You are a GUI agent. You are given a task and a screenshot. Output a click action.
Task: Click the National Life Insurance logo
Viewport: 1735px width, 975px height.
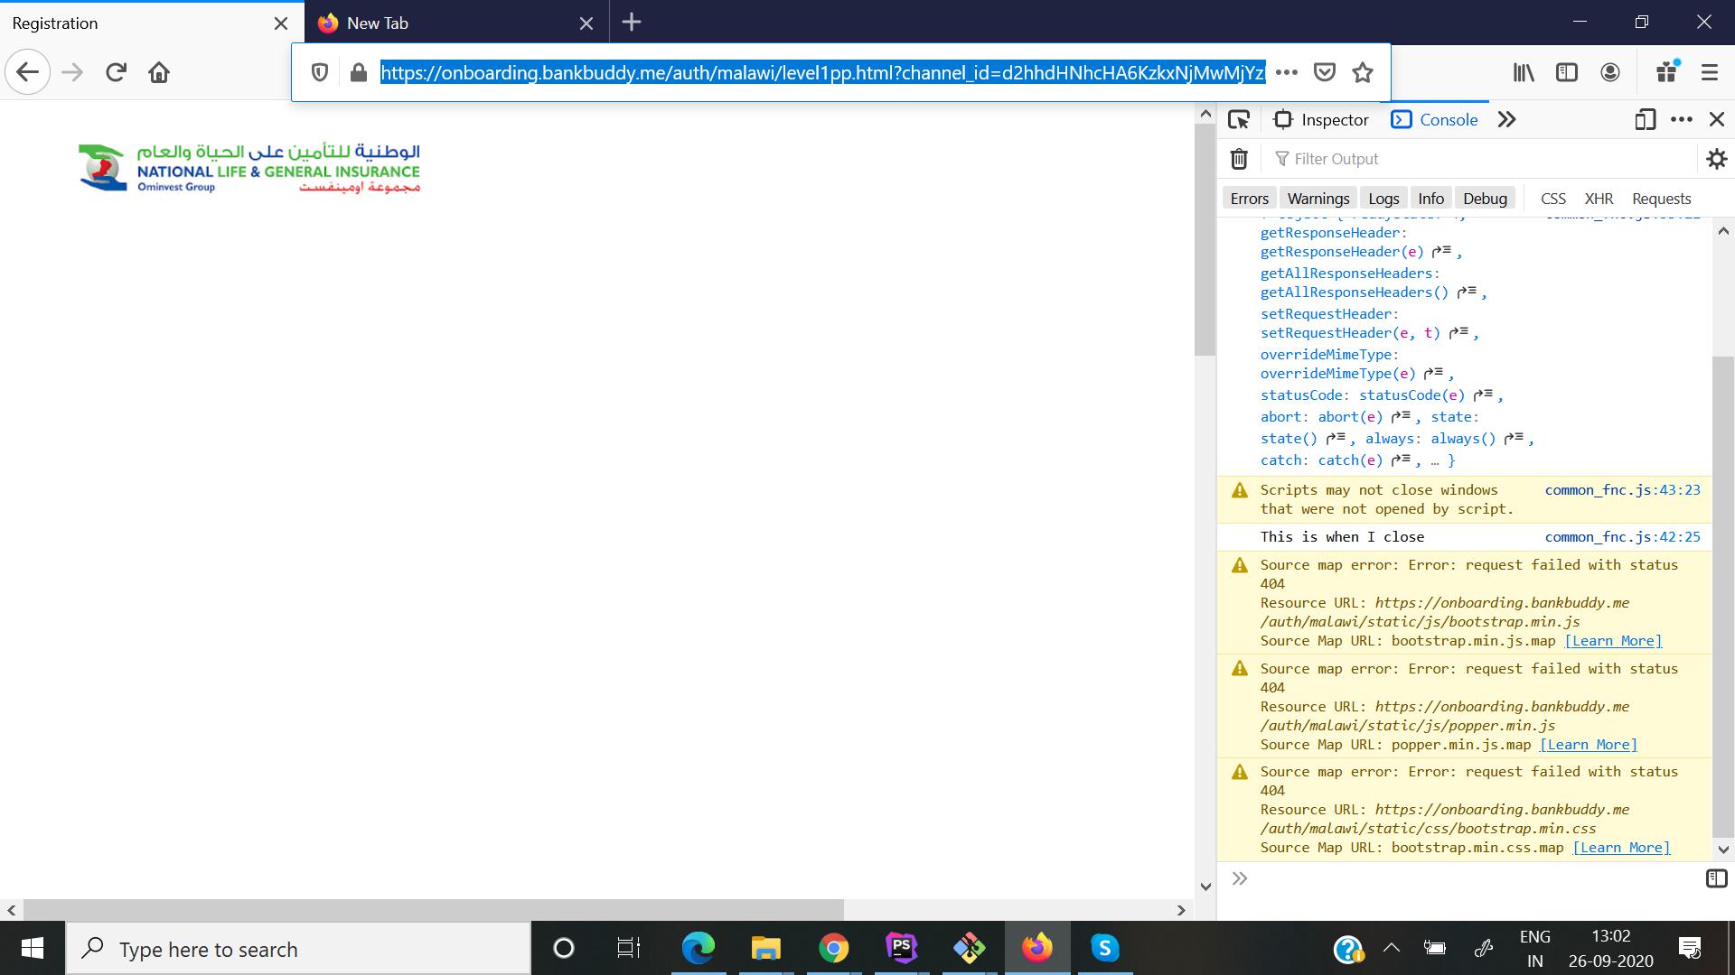pyautogui.click(x=249, y=168)
